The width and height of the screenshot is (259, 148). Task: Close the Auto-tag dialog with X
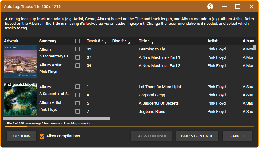point(252,6)
